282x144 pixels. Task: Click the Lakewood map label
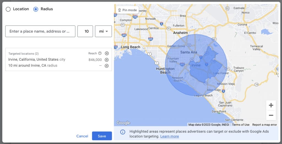tap(141, 29)
